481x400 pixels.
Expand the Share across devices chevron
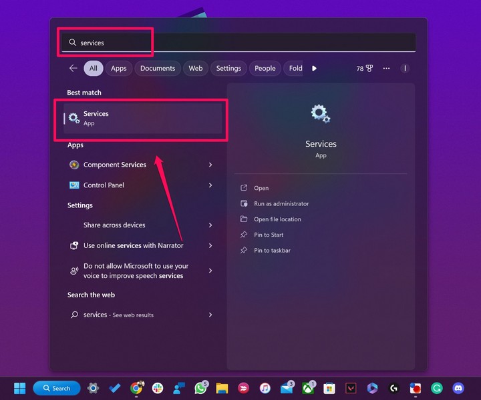(210, 225)
